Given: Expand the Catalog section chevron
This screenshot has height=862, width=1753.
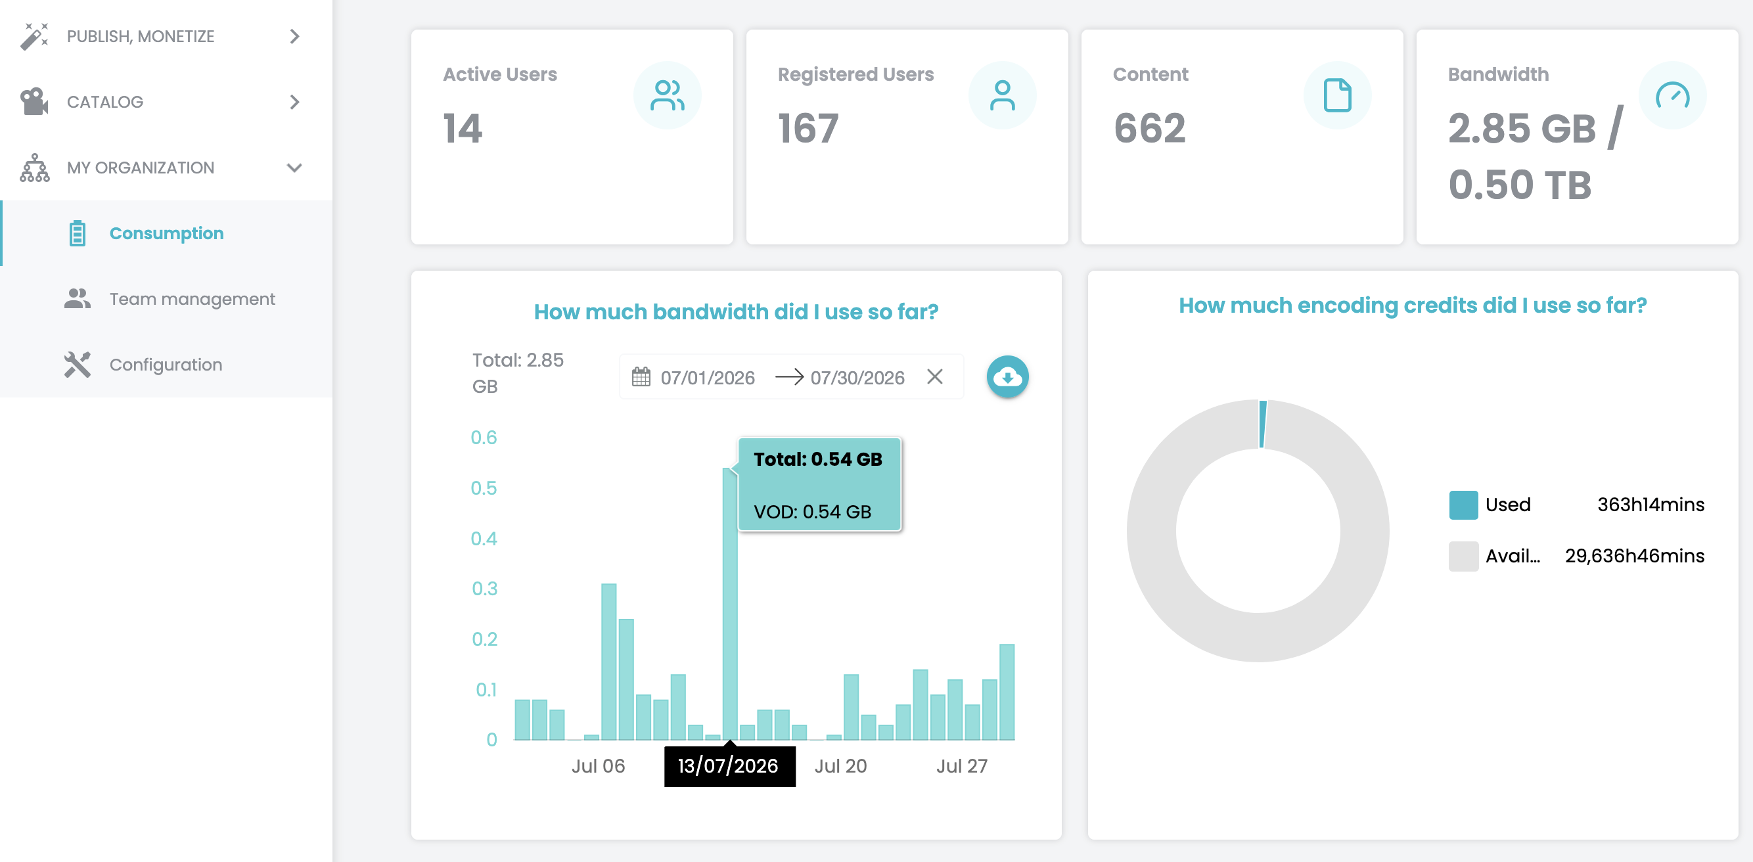Looking at the screenshot, I should (x=294, y=102).
